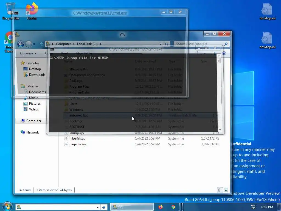Click the config.sys file icon
The height and width of the screenshot is (211, 281).
pyautogui.click(x=66, y=133)
